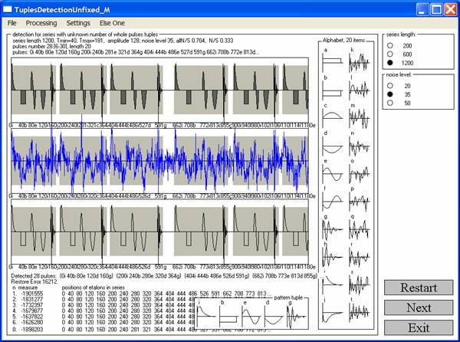Click pattern tuple item b
The width and height of the screenshot is (460, 342).
(x=228, y=316)
